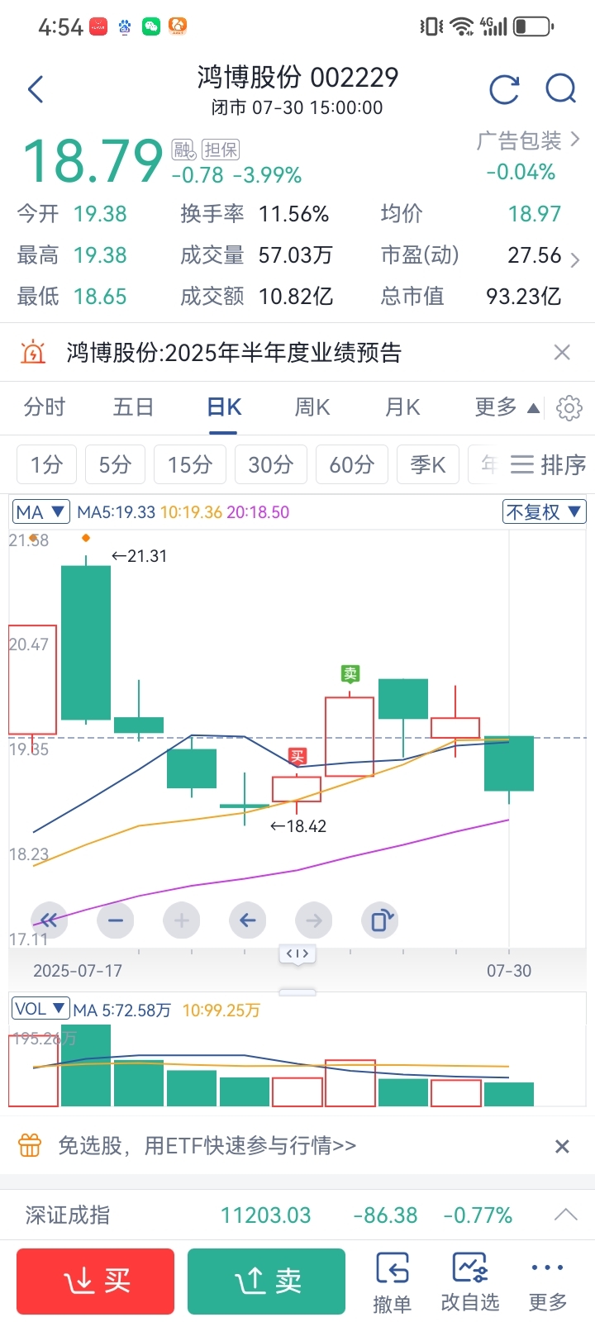Open chart settings gear icon
Image resolution: width=595 pixels, height=1322 pixels.
[569, 408]
